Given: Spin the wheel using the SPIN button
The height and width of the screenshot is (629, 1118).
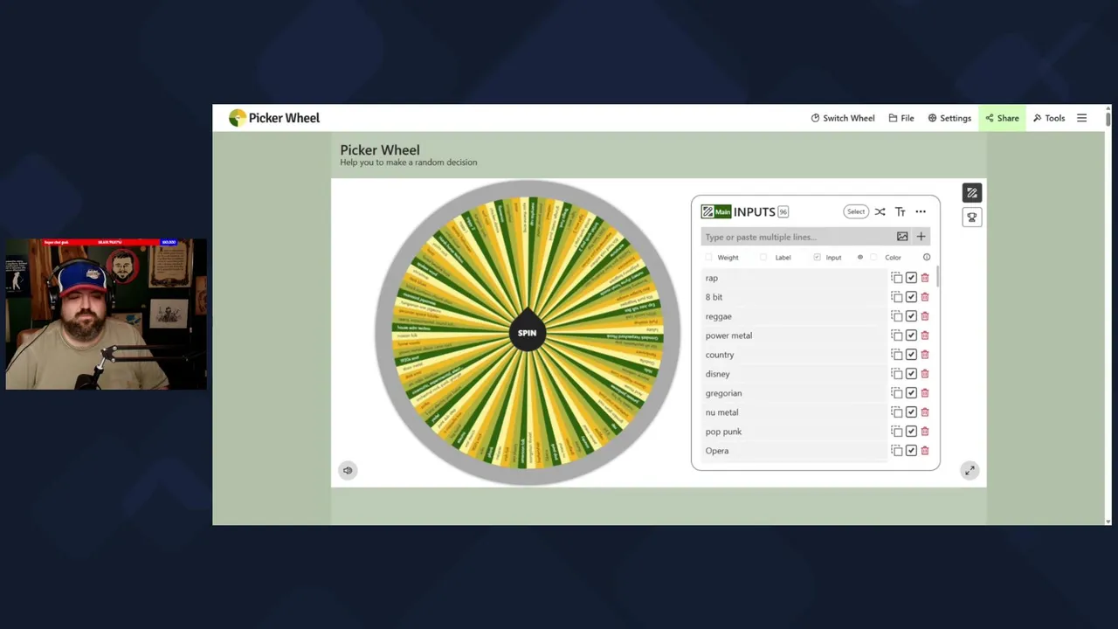Looking at the screenshot, I should coord(527,333).
